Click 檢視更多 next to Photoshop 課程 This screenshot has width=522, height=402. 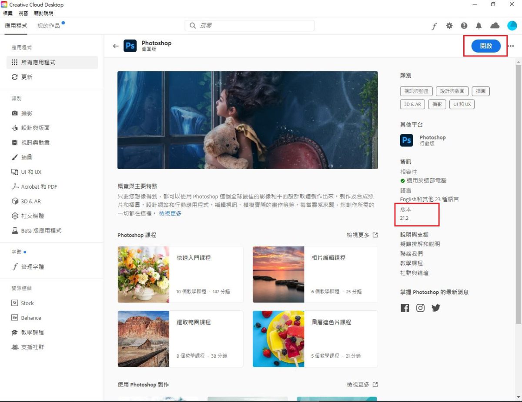pos(358,235)
